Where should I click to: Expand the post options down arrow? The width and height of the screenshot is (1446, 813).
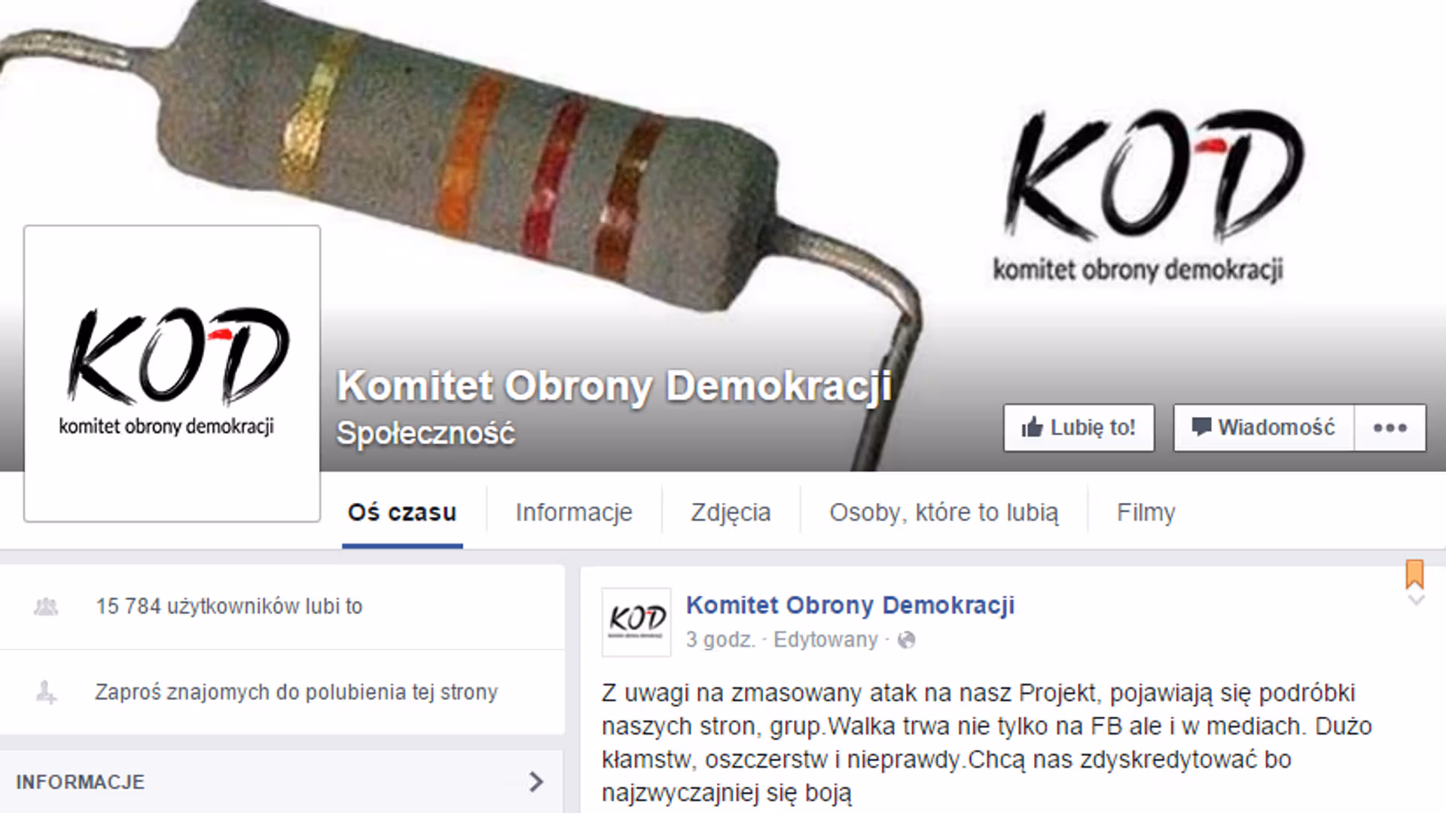(x=1416, y=601)
